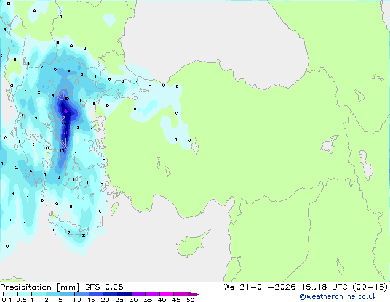Click the legend label '30'
The image size is (390, 302).
pos(133,300)
